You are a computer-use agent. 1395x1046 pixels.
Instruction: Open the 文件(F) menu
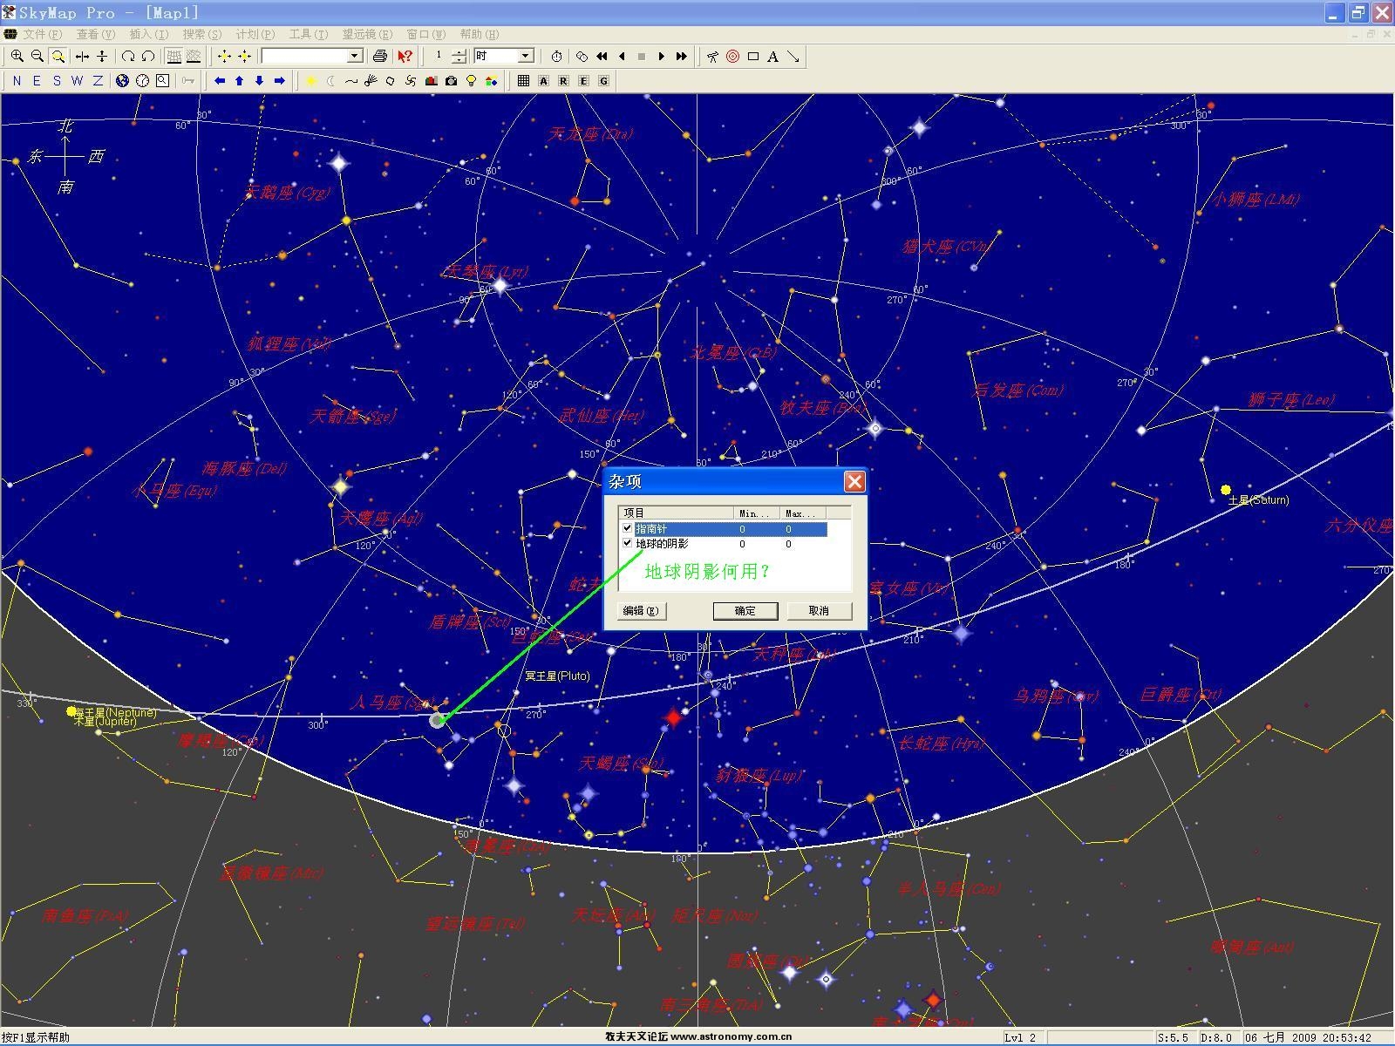42,34
